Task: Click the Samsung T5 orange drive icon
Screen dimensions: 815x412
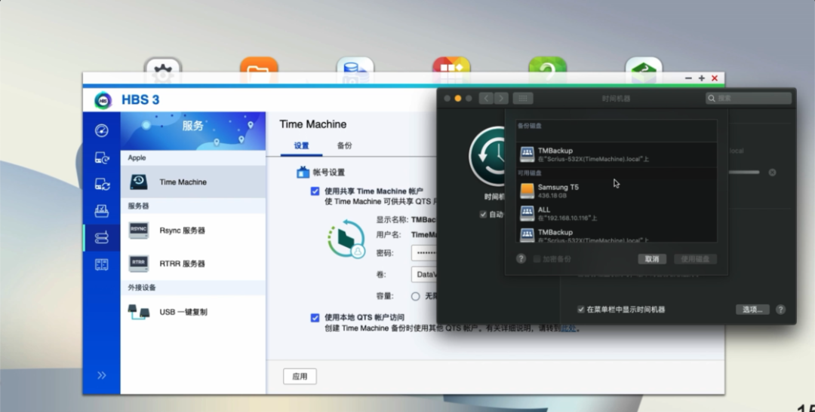Action: click(527, 191)
